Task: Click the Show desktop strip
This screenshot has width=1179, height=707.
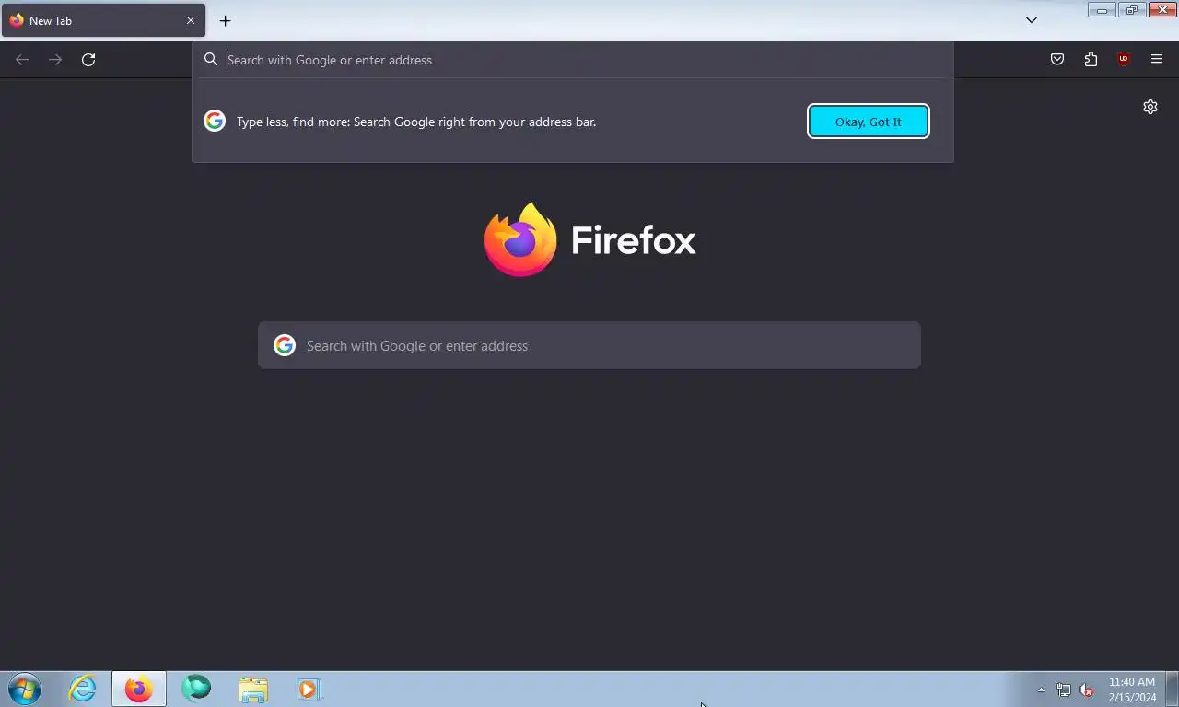Action: (x=1172, y=690)
